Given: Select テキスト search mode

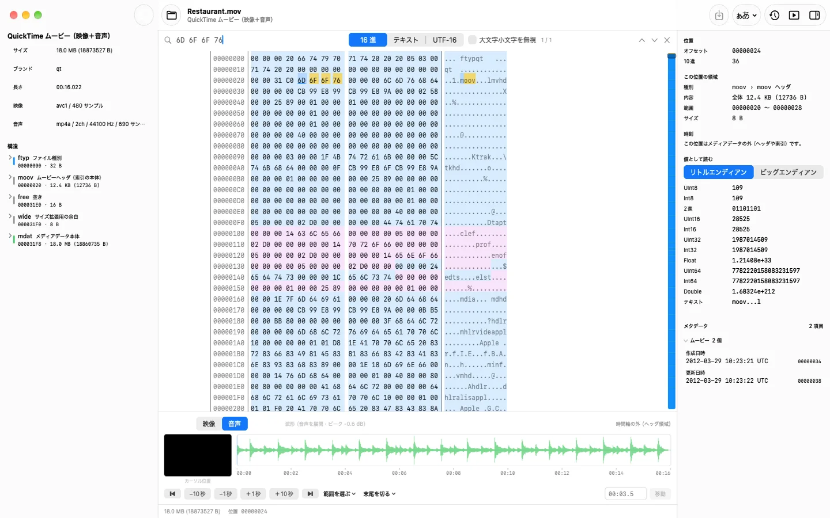Looking at the screenshot, I should (x=406, y=40).
